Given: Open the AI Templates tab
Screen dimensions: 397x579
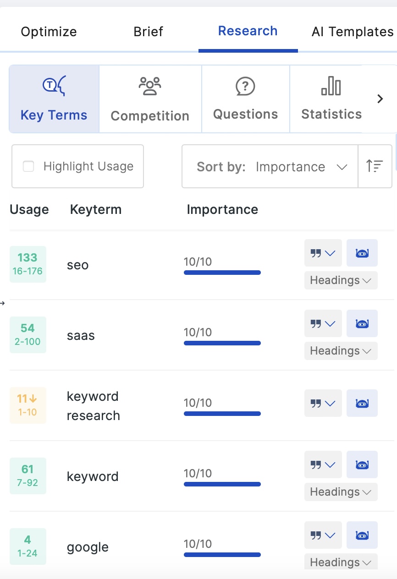Looking at the screenshot, I should (x=352, y=32).
